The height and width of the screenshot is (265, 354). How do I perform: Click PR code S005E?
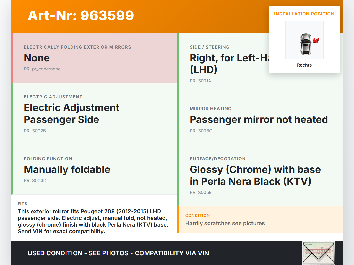(x=201, y=193)
